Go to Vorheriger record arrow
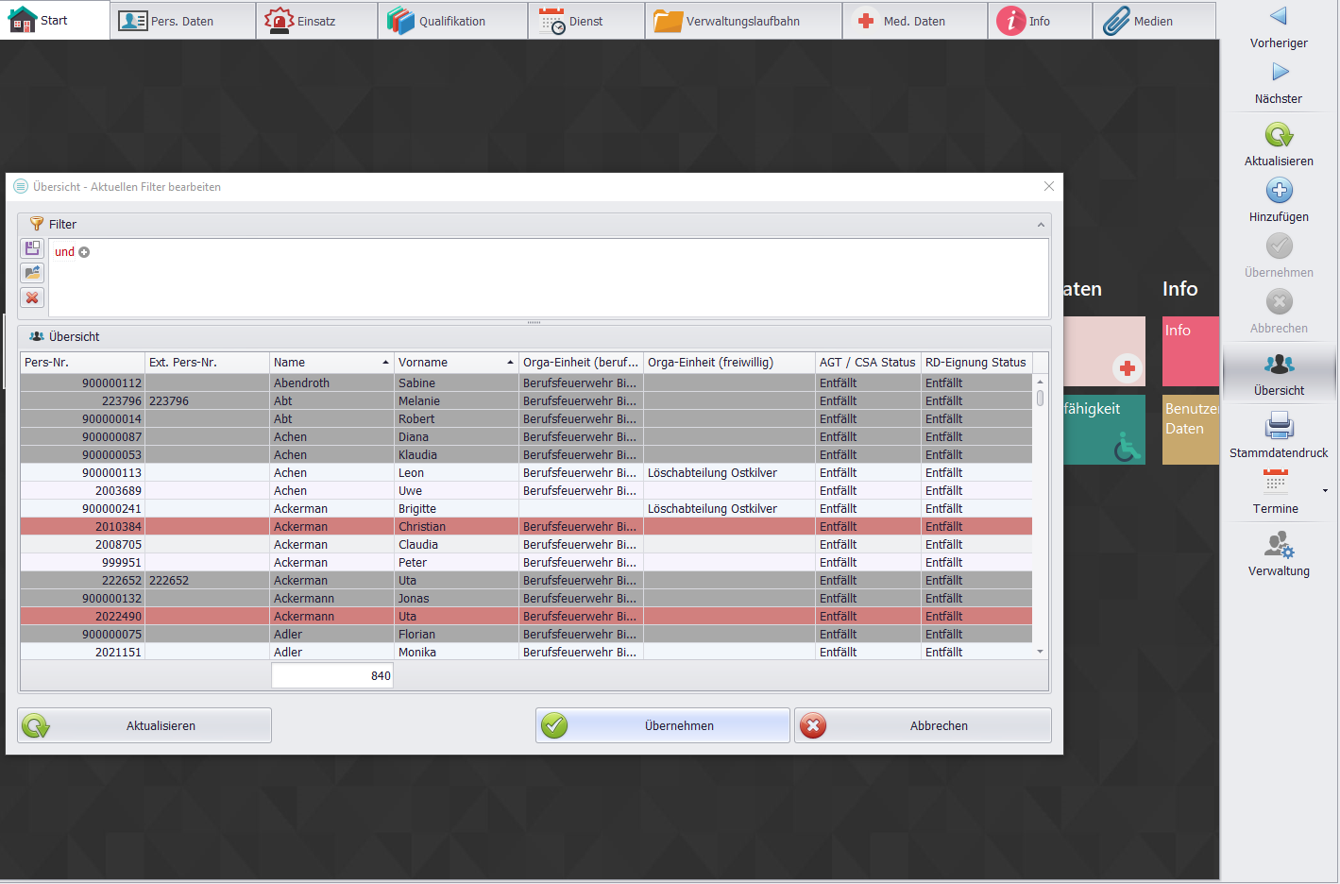 pyautogui.click(x=1279, y=16)
